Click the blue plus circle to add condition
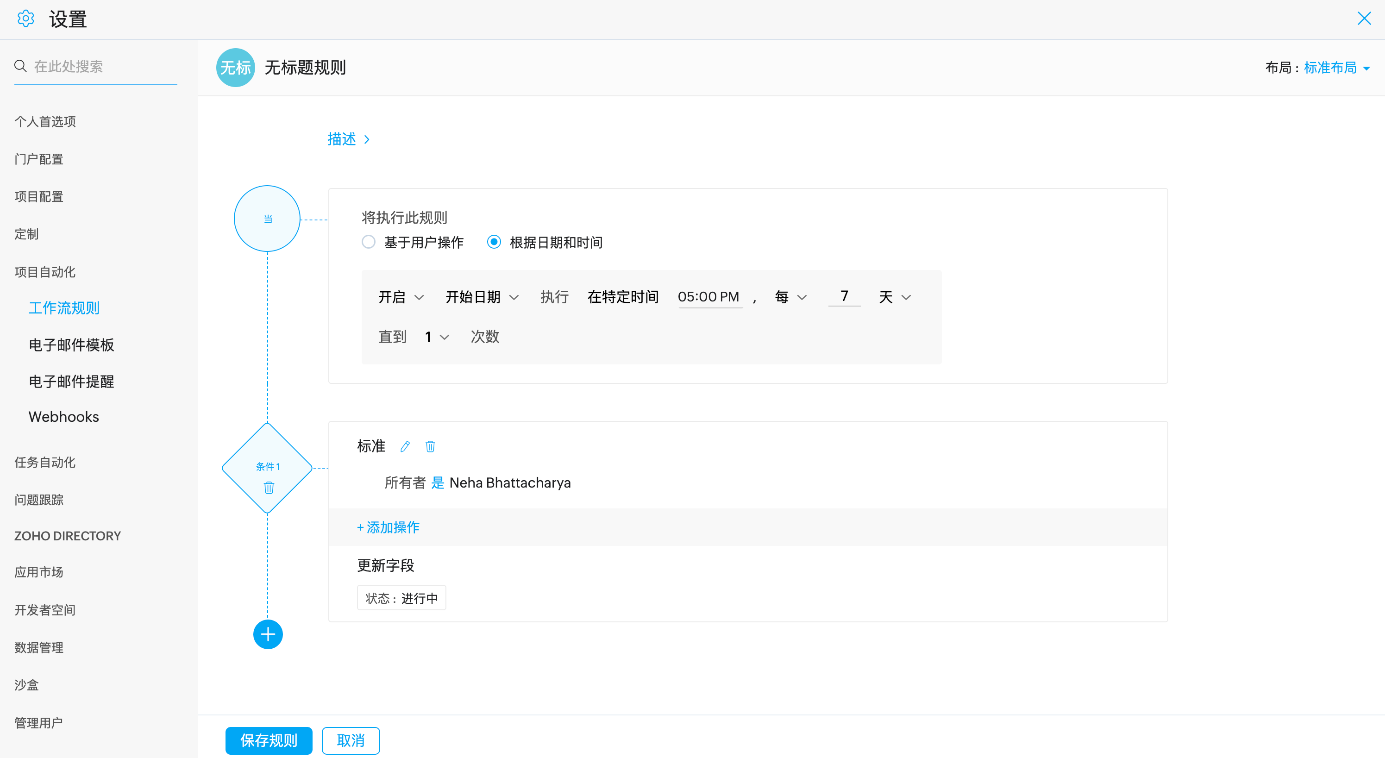The width and height of the screenshot is (1385, 758). click(x=268, y=634)
